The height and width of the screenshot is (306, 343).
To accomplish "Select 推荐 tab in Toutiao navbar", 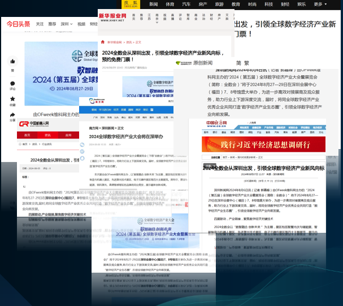I will 53,24.
